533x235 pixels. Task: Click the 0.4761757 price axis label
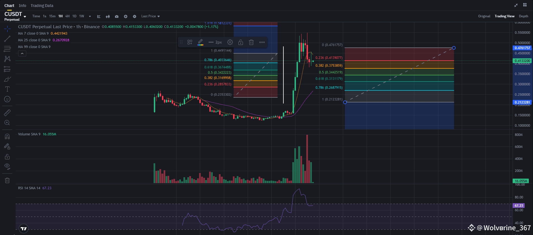(x=522, y=48)
